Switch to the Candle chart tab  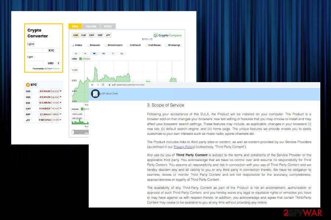click(x=91, y=26)
